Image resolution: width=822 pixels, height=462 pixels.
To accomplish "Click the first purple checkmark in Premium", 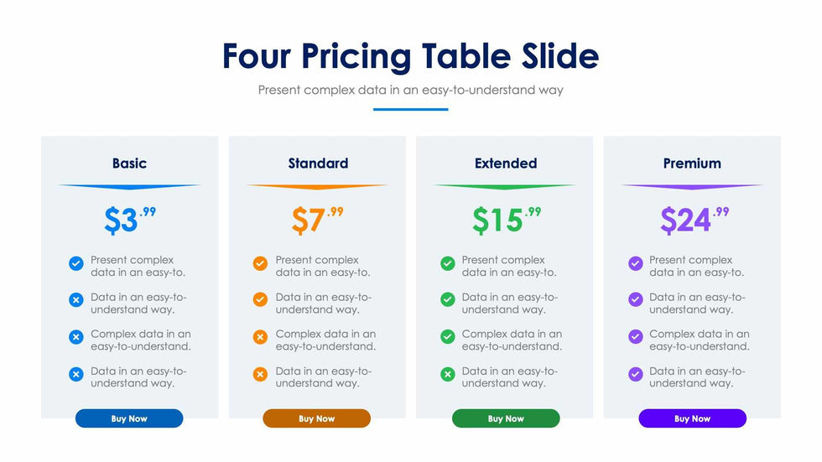I will (635, 264).
